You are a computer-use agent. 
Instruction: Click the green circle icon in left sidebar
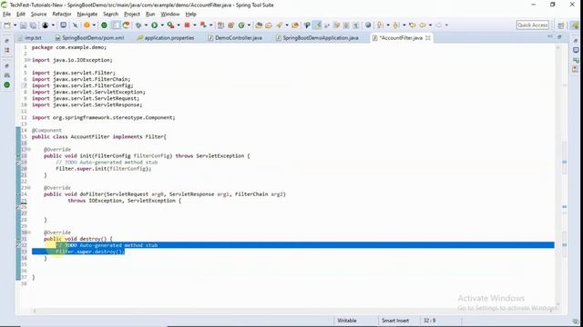6,84
